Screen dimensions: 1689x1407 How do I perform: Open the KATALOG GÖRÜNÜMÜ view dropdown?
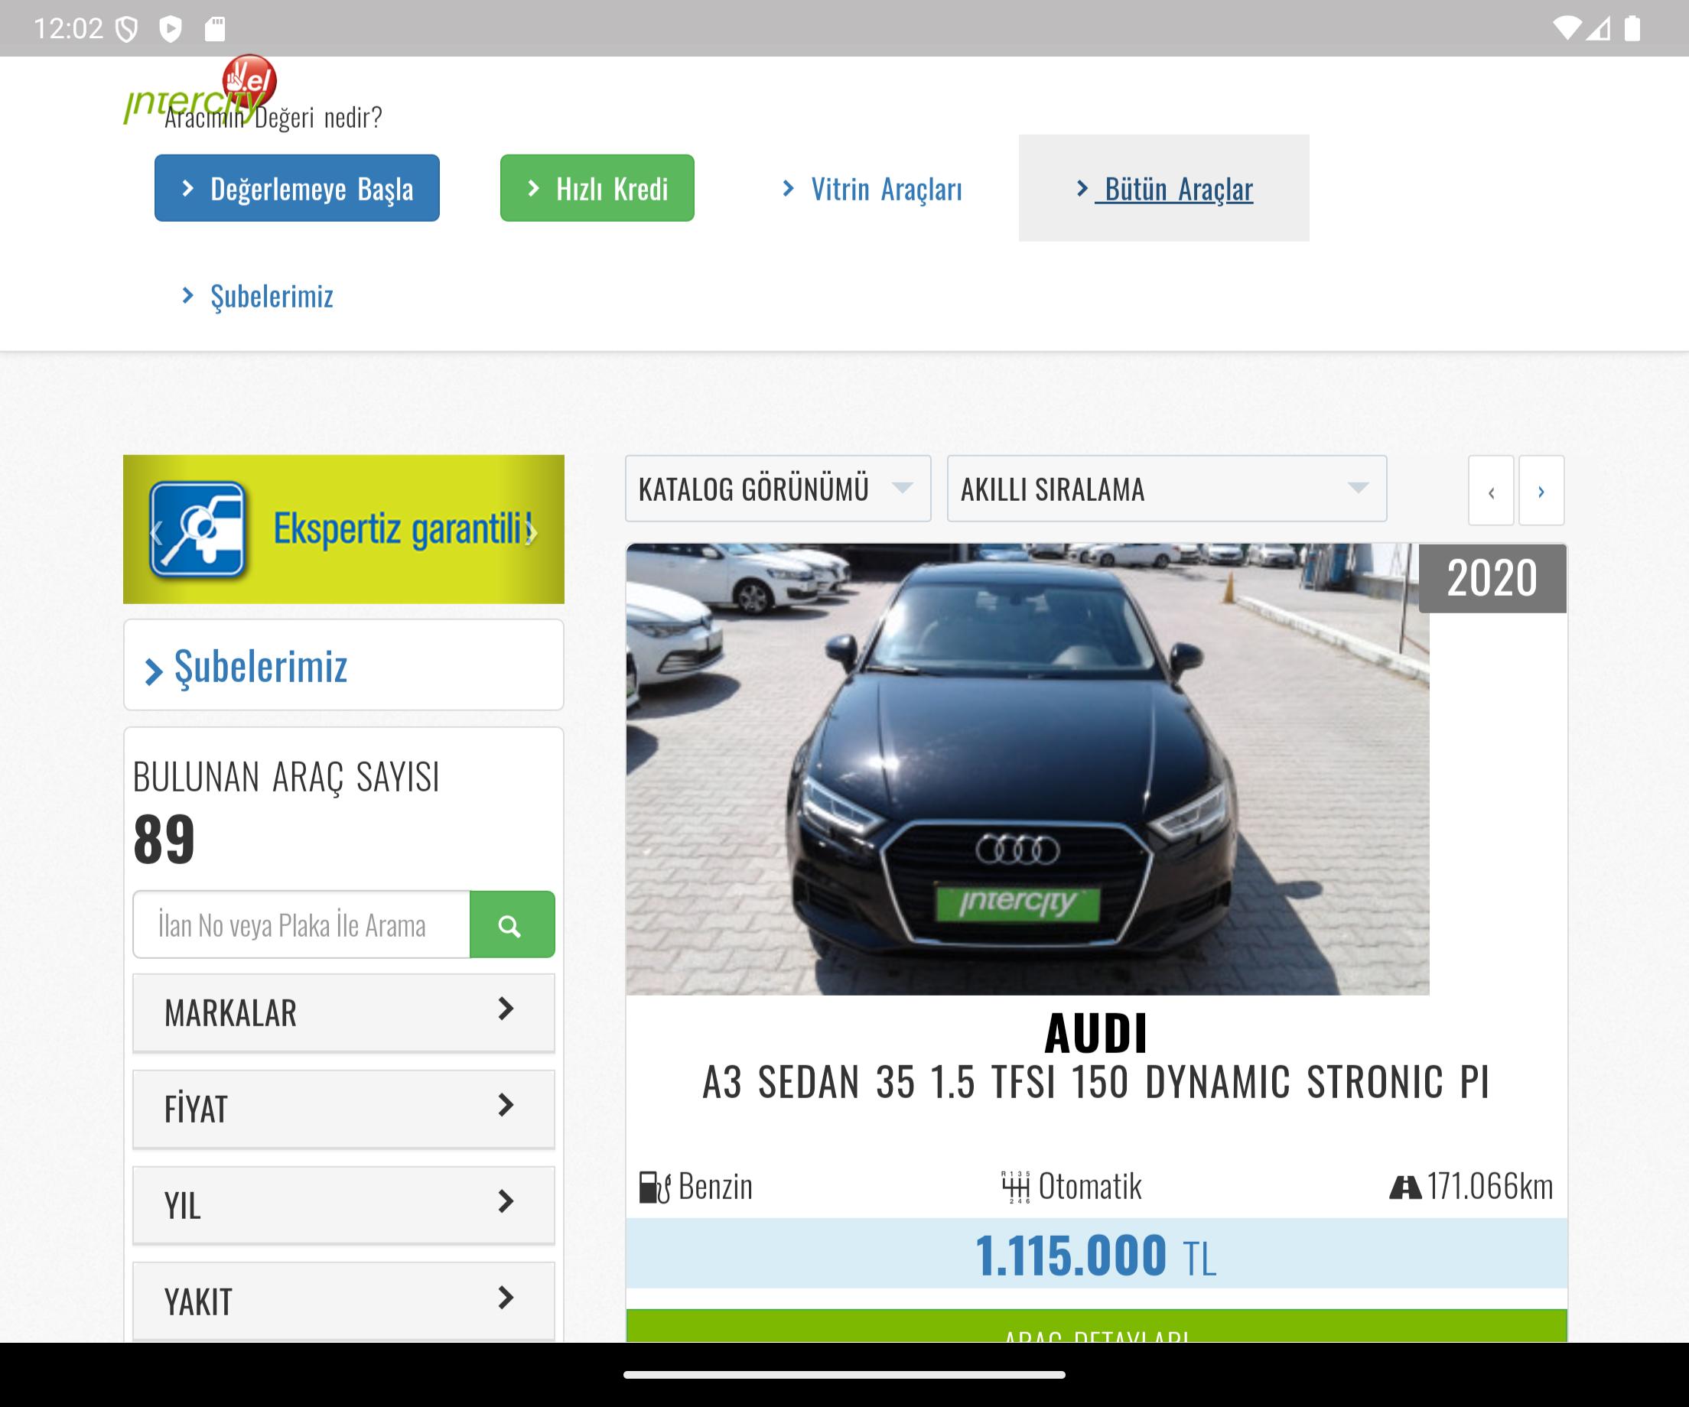click(x=778, y=489)
